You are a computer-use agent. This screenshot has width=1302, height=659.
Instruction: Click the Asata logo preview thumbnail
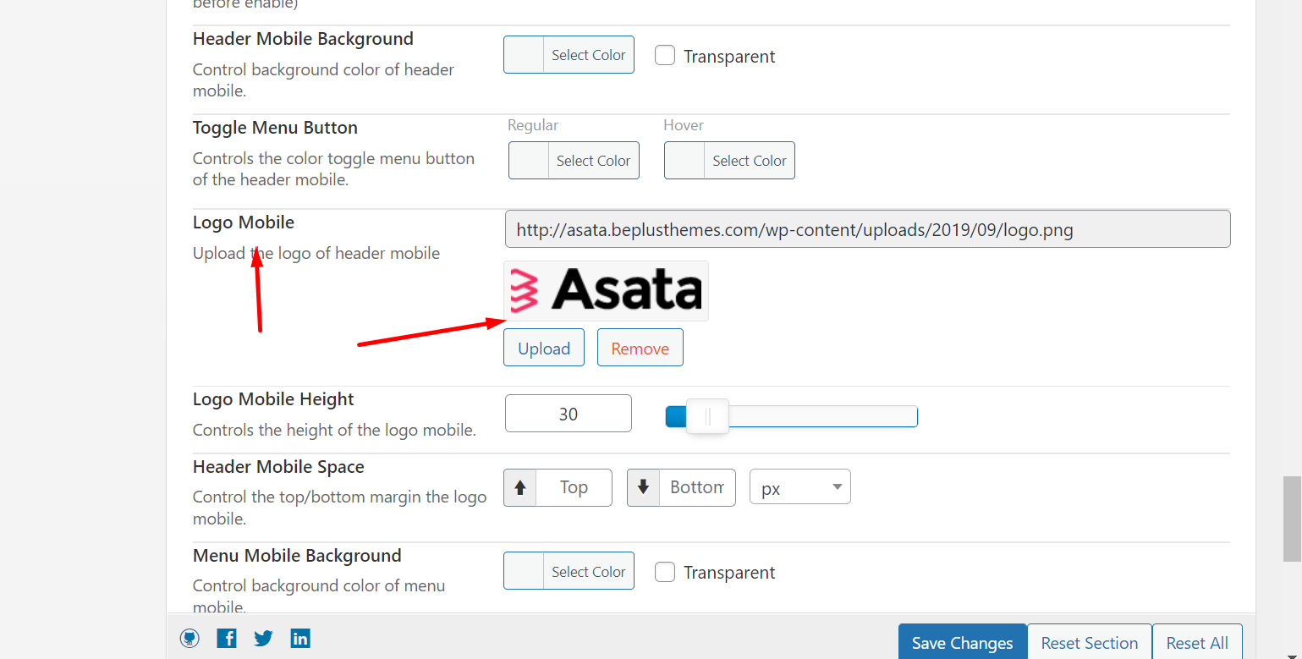pyautogui.click(x=607, y=291)
